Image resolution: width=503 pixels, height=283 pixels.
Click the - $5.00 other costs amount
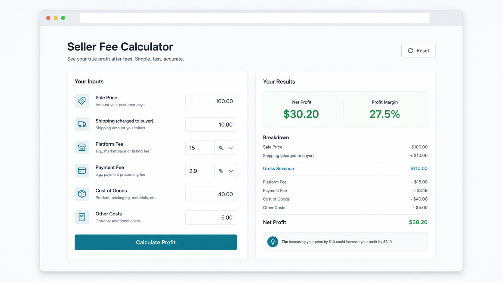click(x=420, y=208)
